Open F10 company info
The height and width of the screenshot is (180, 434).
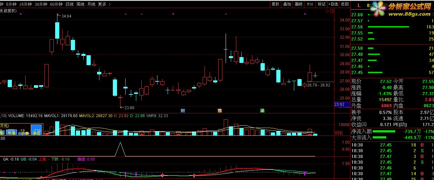[310, 4]
